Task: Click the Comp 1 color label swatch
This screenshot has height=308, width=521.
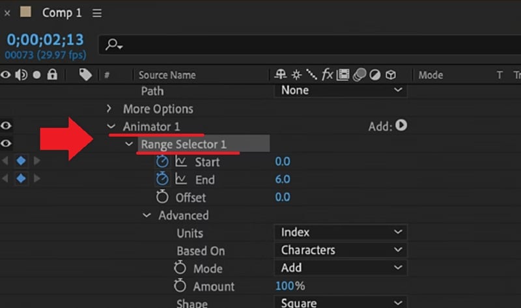Action: click(25, 12)
